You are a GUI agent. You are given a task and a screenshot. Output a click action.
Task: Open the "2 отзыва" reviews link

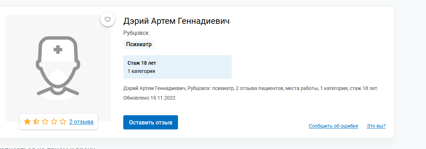point(81,122)
